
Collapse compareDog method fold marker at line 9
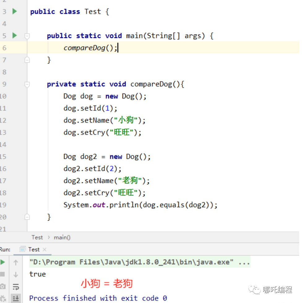pyautogui.click(x=27, y=84)
